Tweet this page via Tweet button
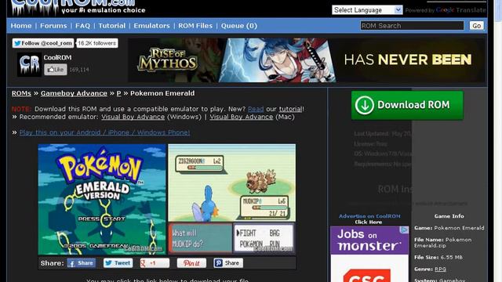 click(x=118, y=263)
